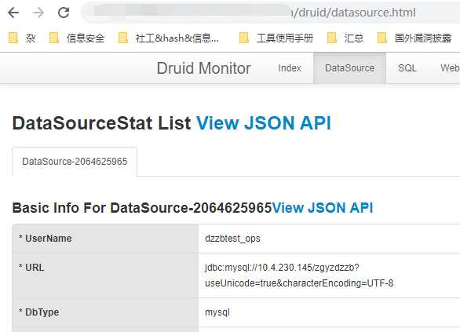Click the * URL row label
Image resolution: width=460 pixels, height=332 pixels.
click(x=31, y=268)
